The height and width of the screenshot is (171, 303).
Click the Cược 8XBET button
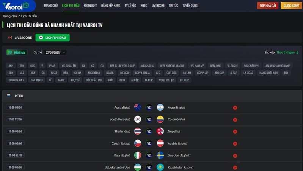tap(291, 6)
